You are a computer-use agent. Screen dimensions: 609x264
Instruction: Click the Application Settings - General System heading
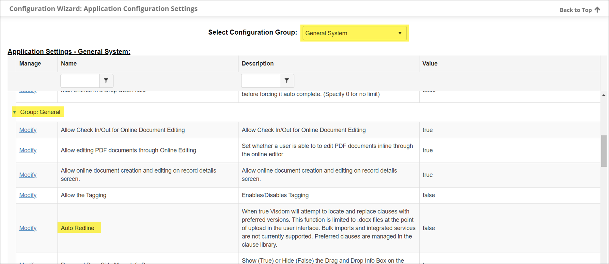click(69, 52)
